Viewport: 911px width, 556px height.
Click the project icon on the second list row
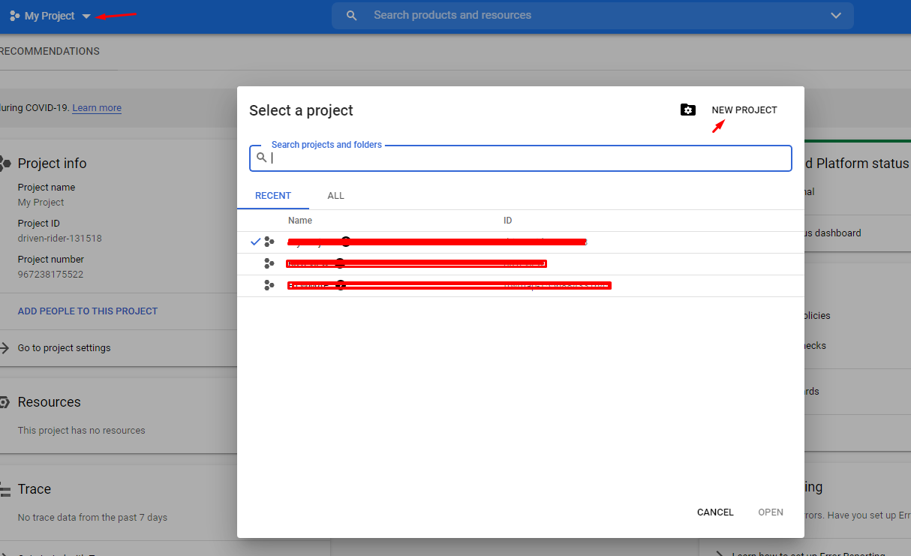click(x=270, y=263)
